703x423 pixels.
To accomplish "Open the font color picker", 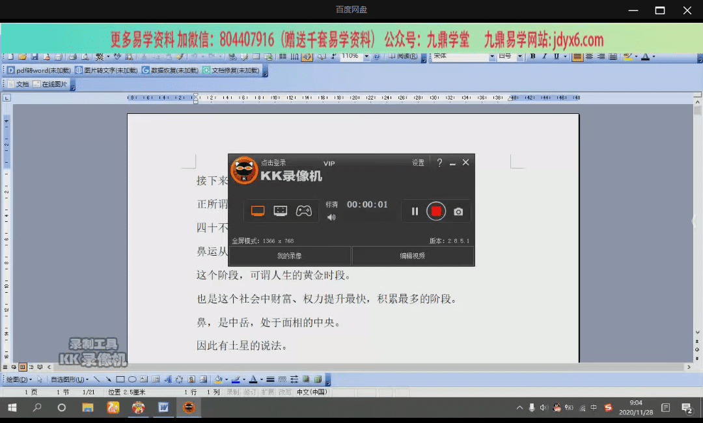I will (652, 57).
